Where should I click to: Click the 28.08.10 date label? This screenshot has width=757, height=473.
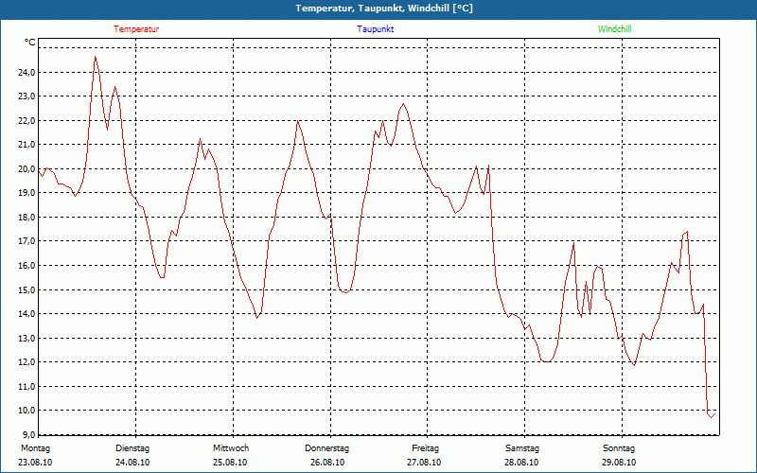[521, 463]
